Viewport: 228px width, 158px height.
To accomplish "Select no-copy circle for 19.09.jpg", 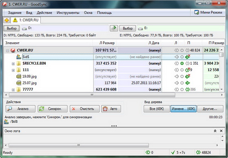I will 182,76.
